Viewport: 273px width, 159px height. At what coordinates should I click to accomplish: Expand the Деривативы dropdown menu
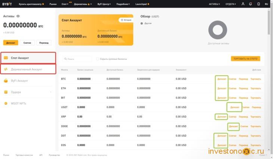pyautogui.click(x=83, y=4)
